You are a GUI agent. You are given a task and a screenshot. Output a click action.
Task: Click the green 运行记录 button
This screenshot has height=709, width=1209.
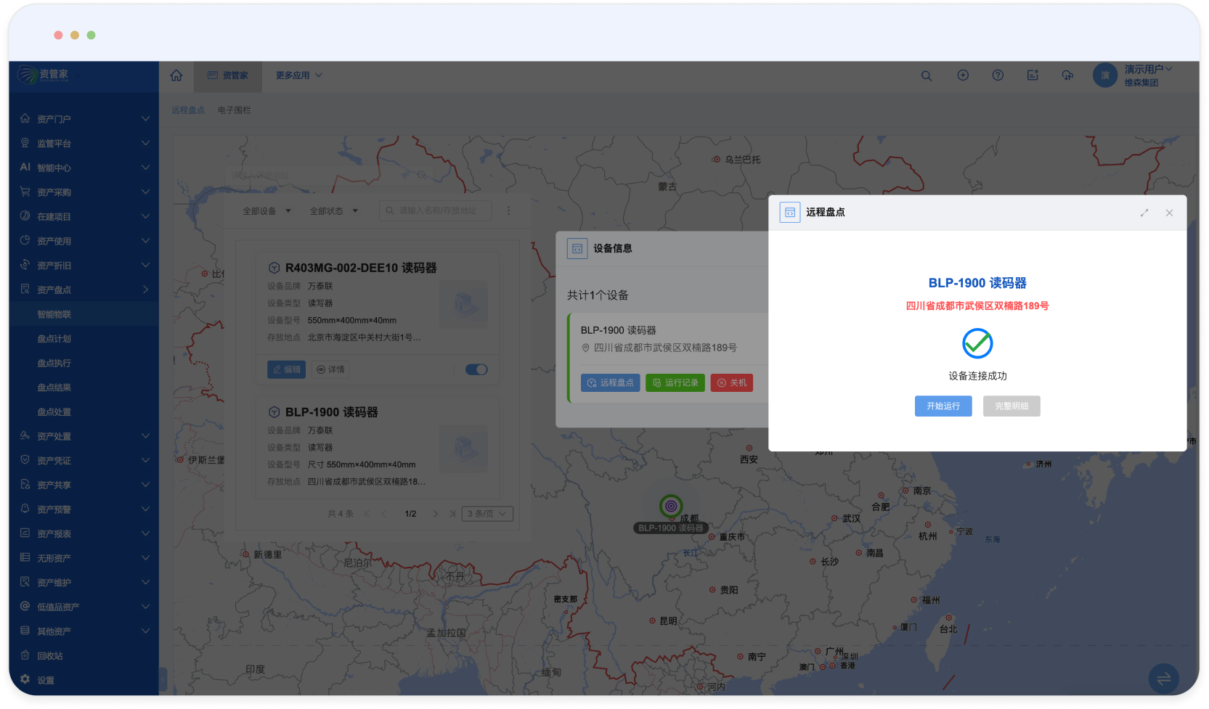[x=675, y=383]
